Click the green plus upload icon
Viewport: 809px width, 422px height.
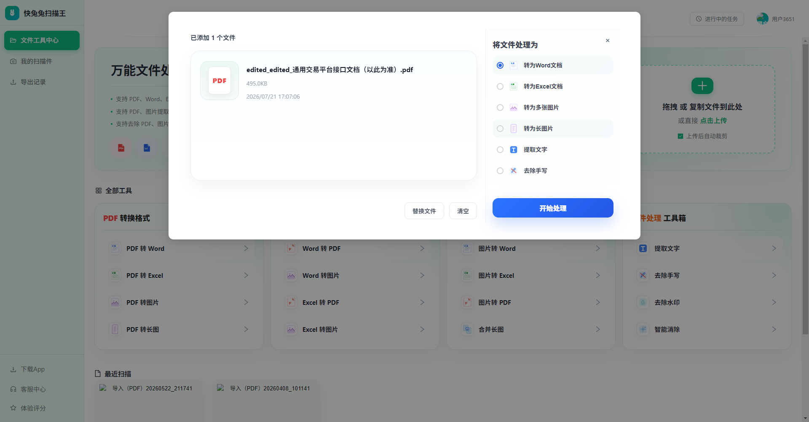coord(702,86)
